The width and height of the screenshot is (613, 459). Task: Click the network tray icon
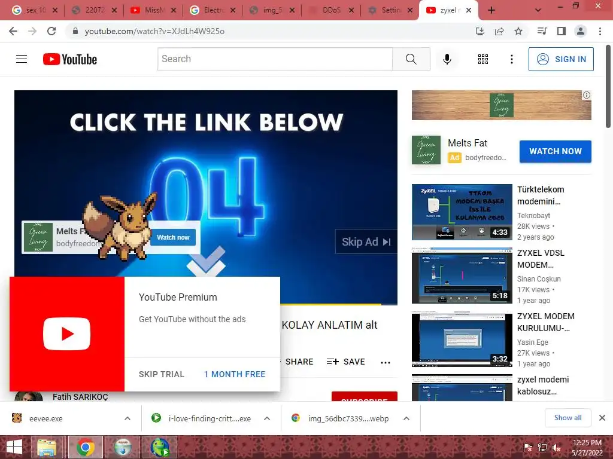[542, 448]
